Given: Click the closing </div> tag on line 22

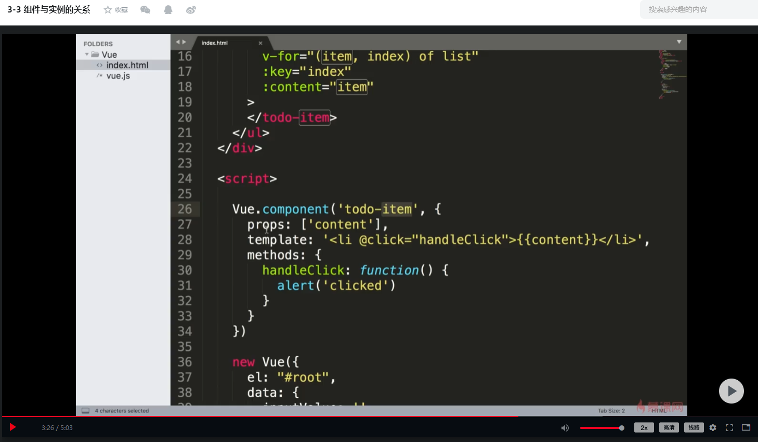Looking at the screenshot, I should pos(240,148).
